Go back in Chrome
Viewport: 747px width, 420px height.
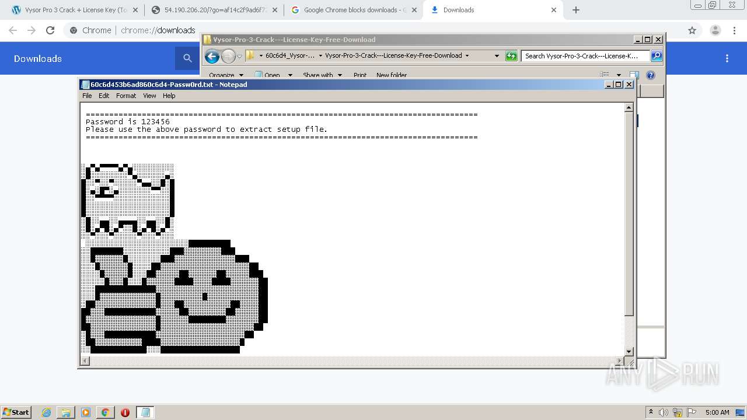(x=13, y=30)
